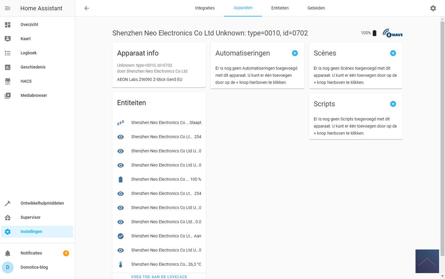Select Instellingen in the sidebar

tap(37, 232)
